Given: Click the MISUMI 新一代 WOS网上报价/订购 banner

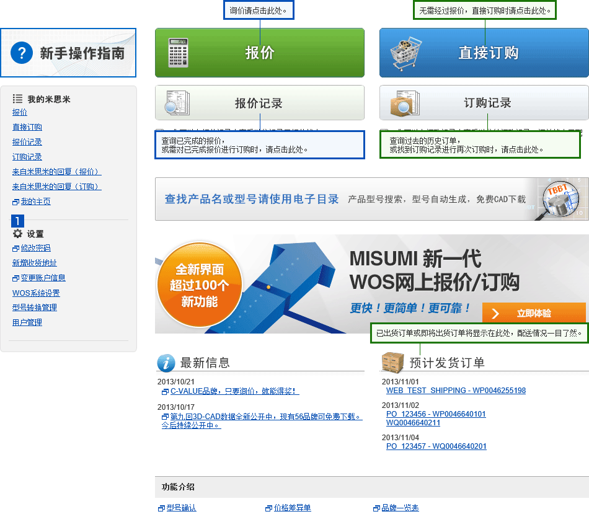Looking at the screenshot, I should click(x=372, y=284).
